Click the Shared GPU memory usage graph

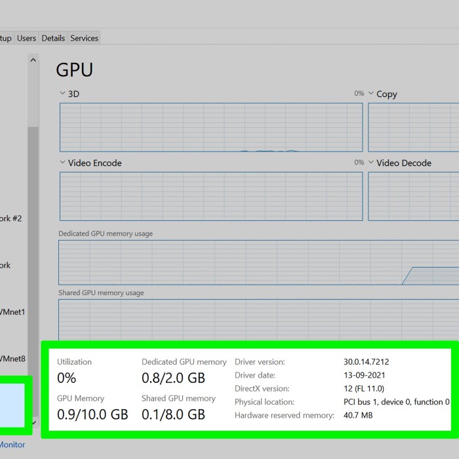(259, 320)
